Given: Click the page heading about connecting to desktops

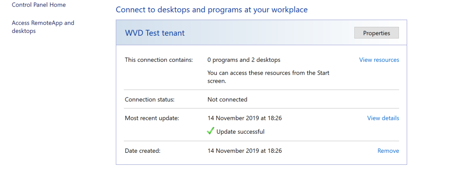Looking at the screenshot, I should [x=212, y=10].
